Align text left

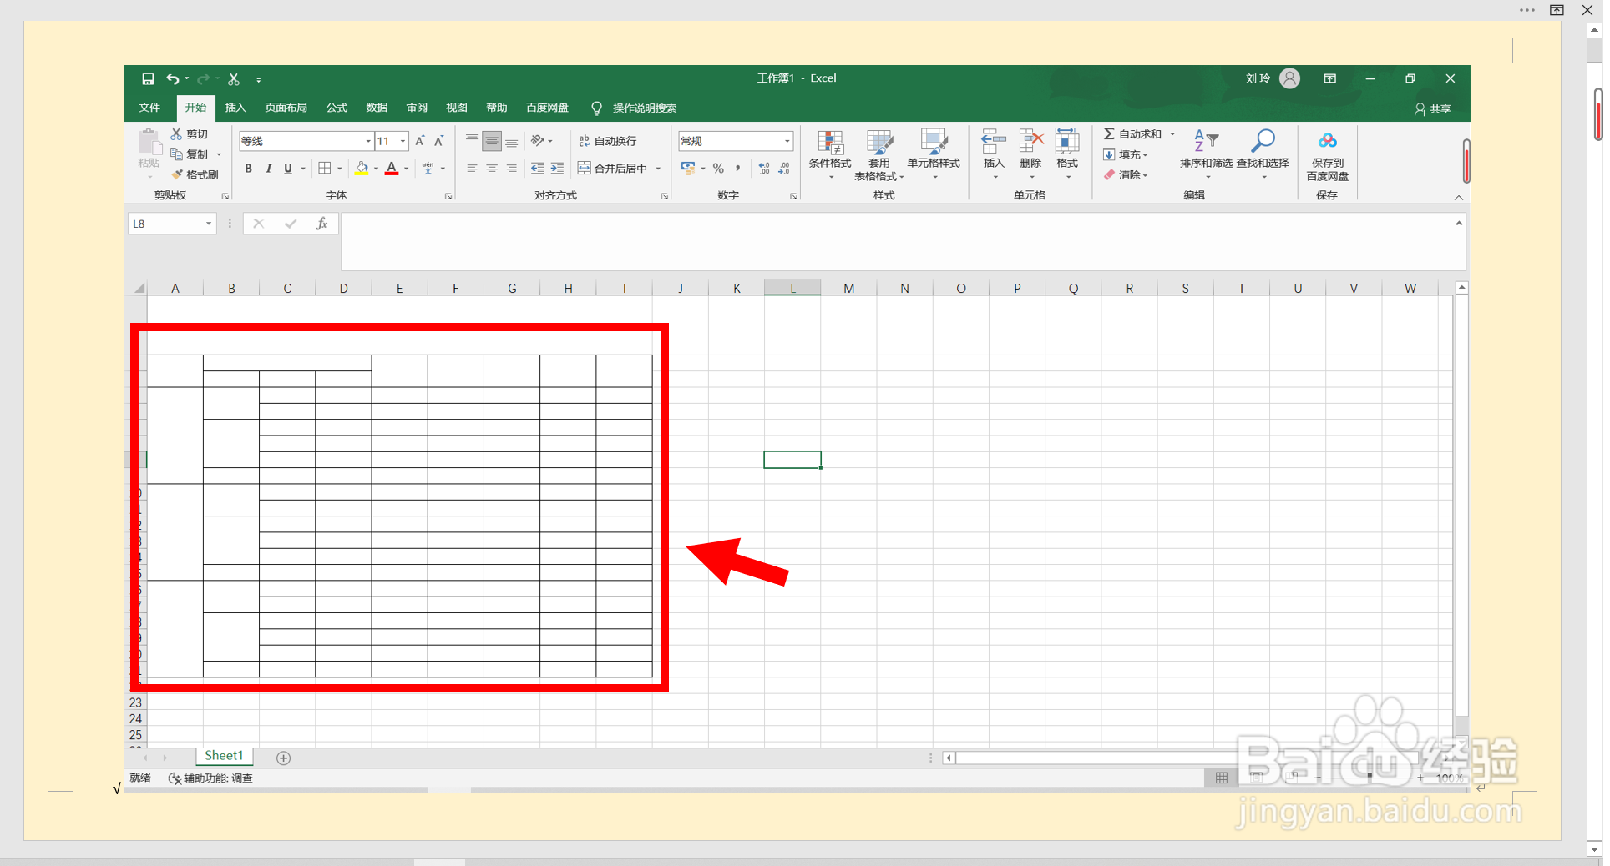pos(472,169)
